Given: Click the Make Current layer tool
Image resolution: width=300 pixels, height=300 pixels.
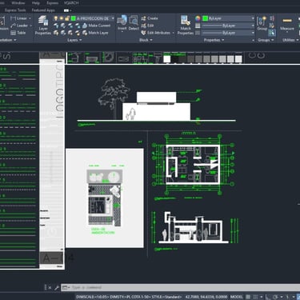Looking at the screenshot, I should [96, 26].
